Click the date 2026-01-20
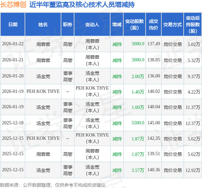 (x=13, y=76)
